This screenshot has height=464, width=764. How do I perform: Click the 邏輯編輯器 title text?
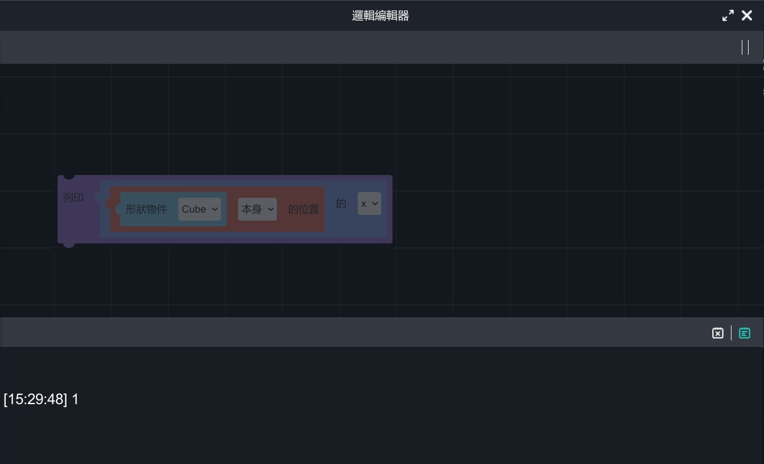(381, 16)
